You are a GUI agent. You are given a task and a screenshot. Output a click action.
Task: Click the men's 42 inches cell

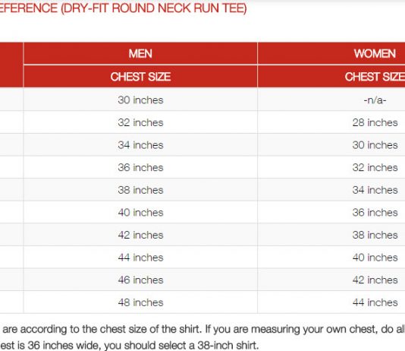[x=140, y=235]
